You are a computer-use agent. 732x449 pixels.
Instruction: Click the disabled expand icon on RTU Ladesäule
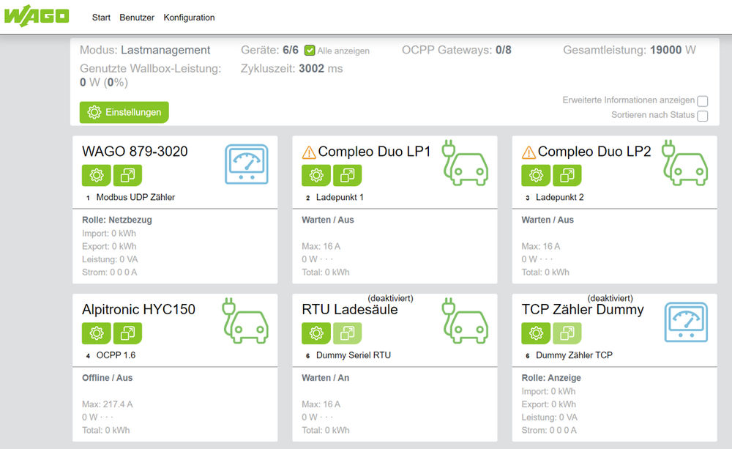(348, 333)
